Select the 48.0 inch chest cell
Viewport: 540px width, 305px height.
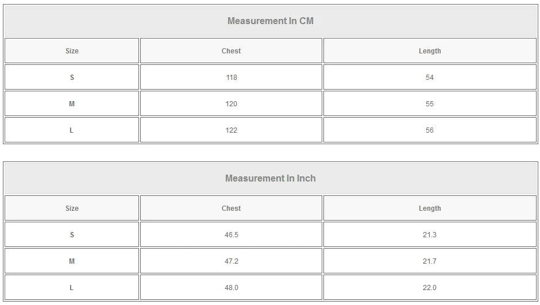[231, 288]
